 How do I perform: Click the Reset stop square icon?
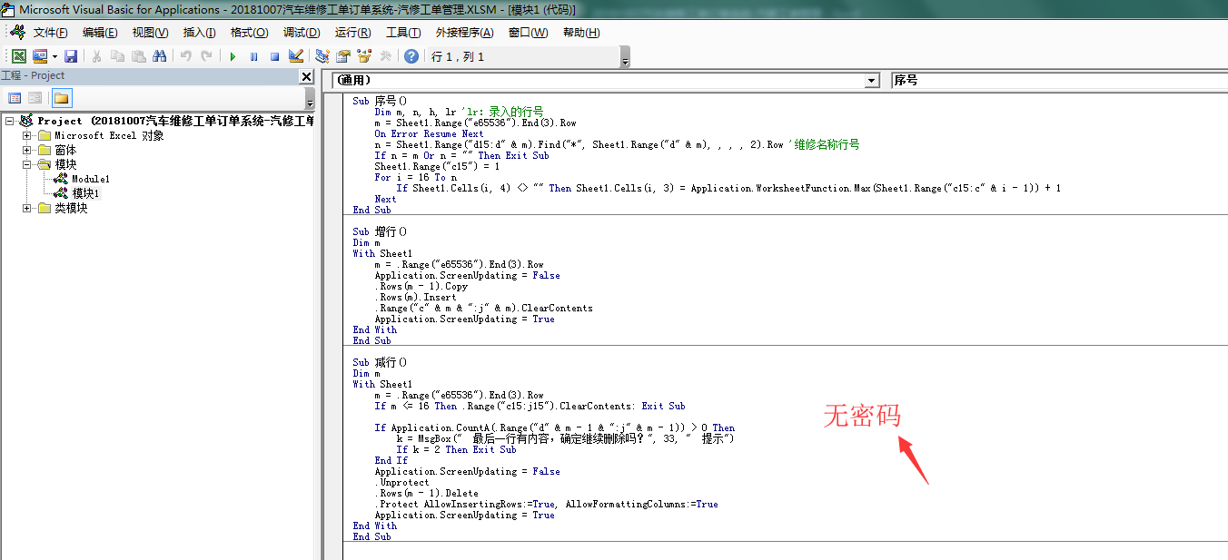tap(274, 56)
